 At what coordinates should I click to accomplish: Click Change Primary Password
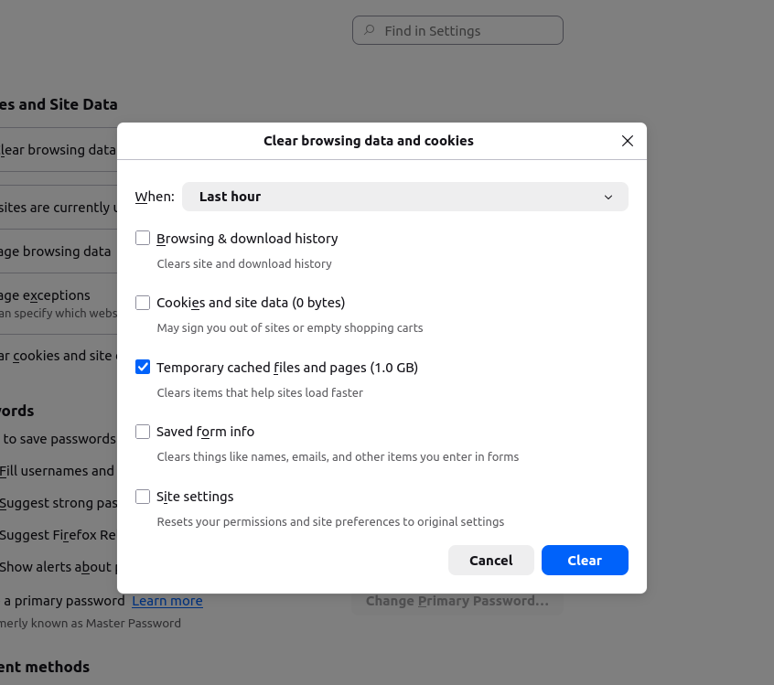(457, 601)
